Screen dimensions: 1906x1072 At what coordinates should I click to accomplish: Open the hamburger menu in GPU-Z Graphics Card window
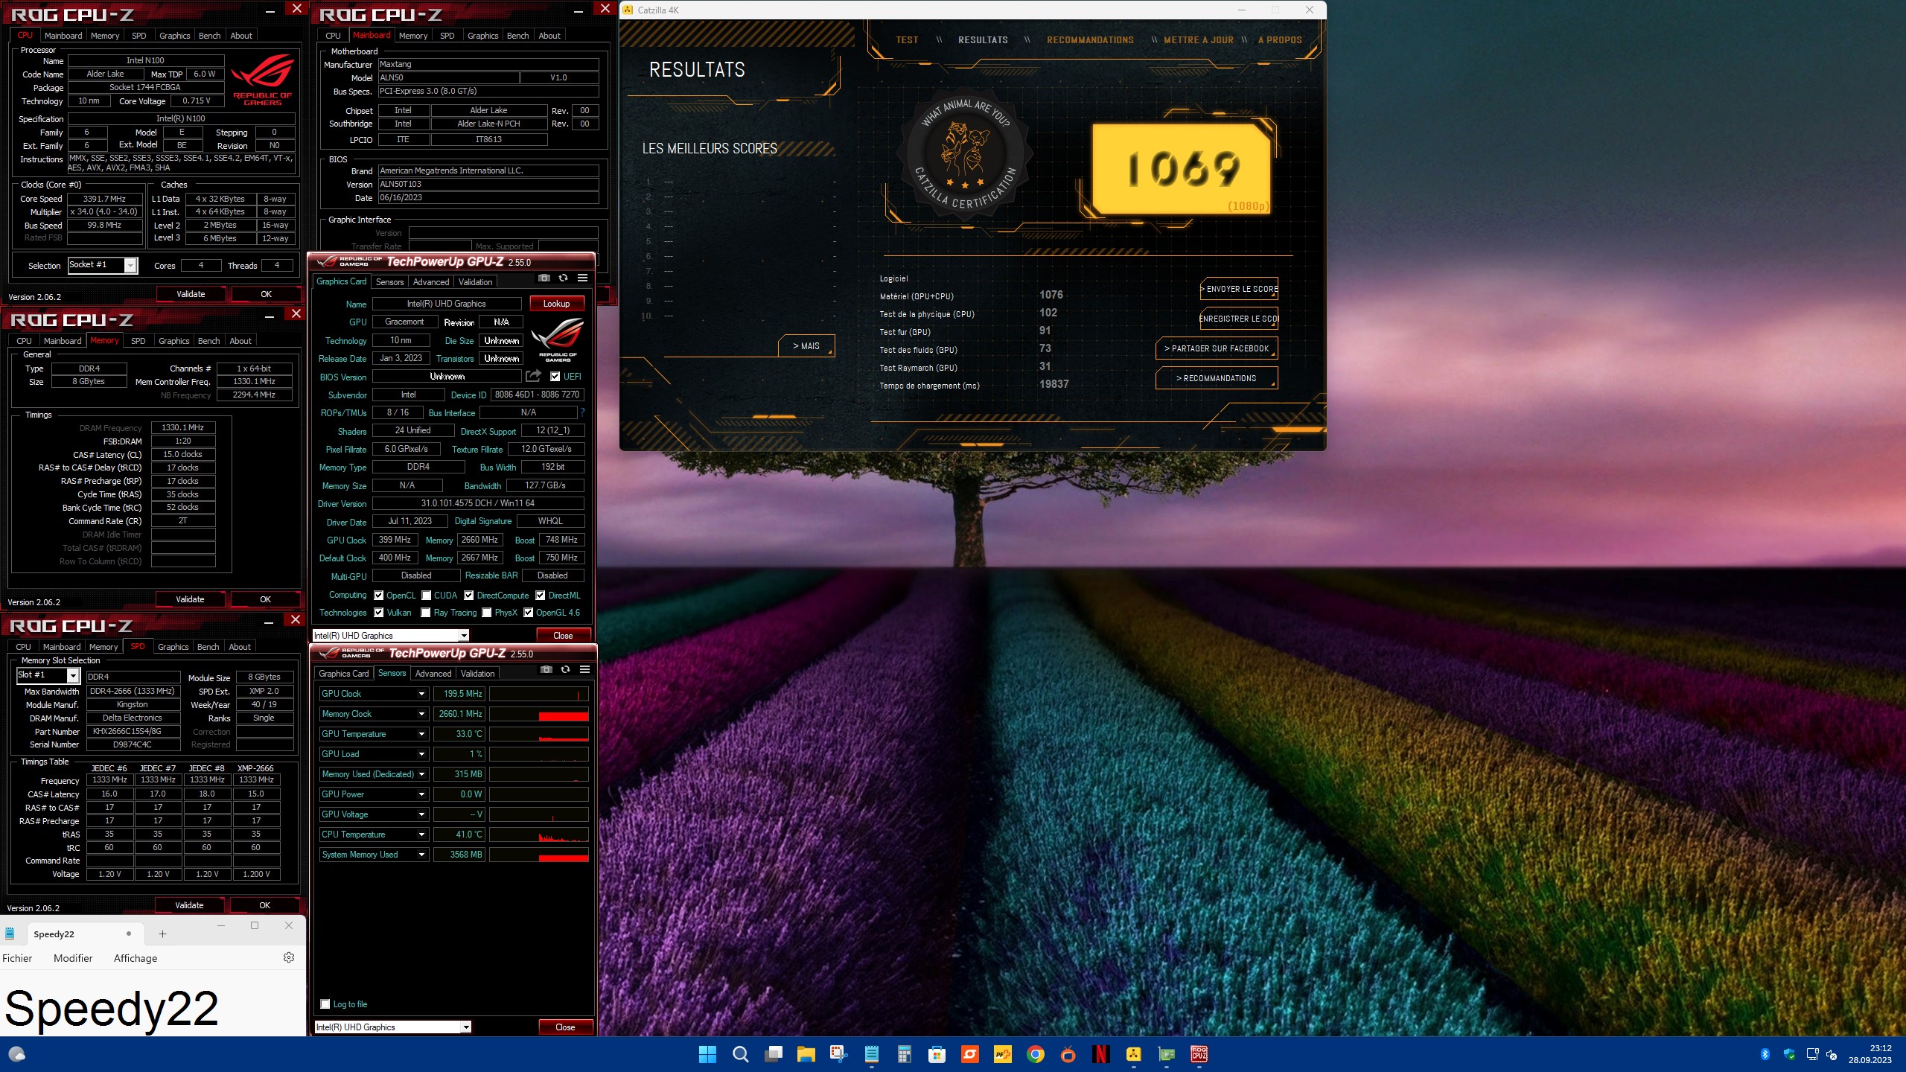tap(583, 278)
